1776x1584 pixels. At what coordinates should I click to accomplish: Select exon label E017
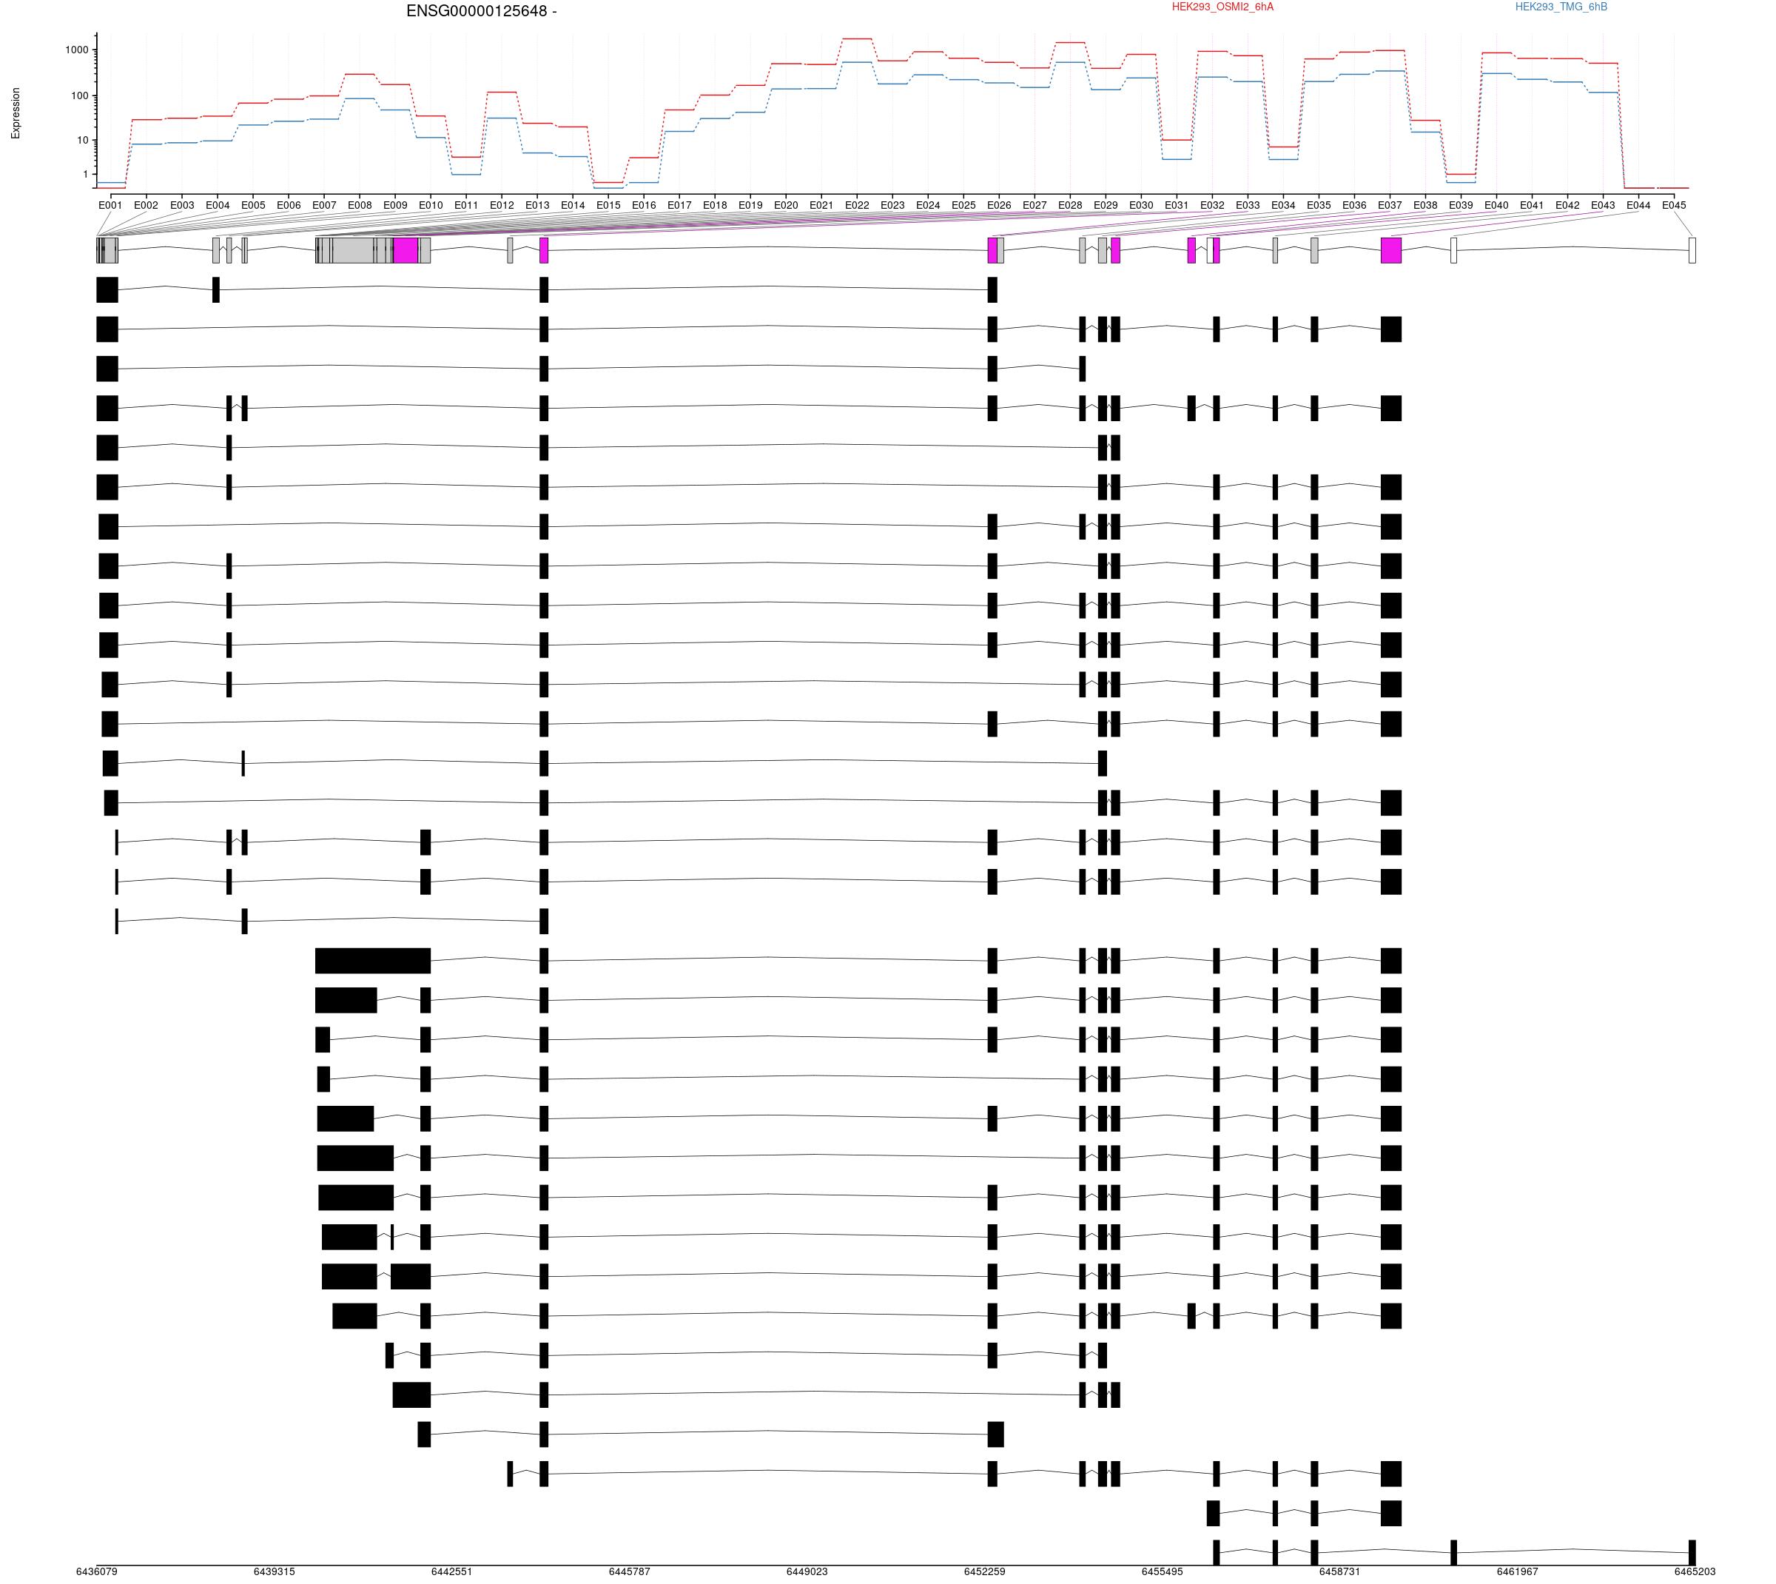click(x=679, y=205)
